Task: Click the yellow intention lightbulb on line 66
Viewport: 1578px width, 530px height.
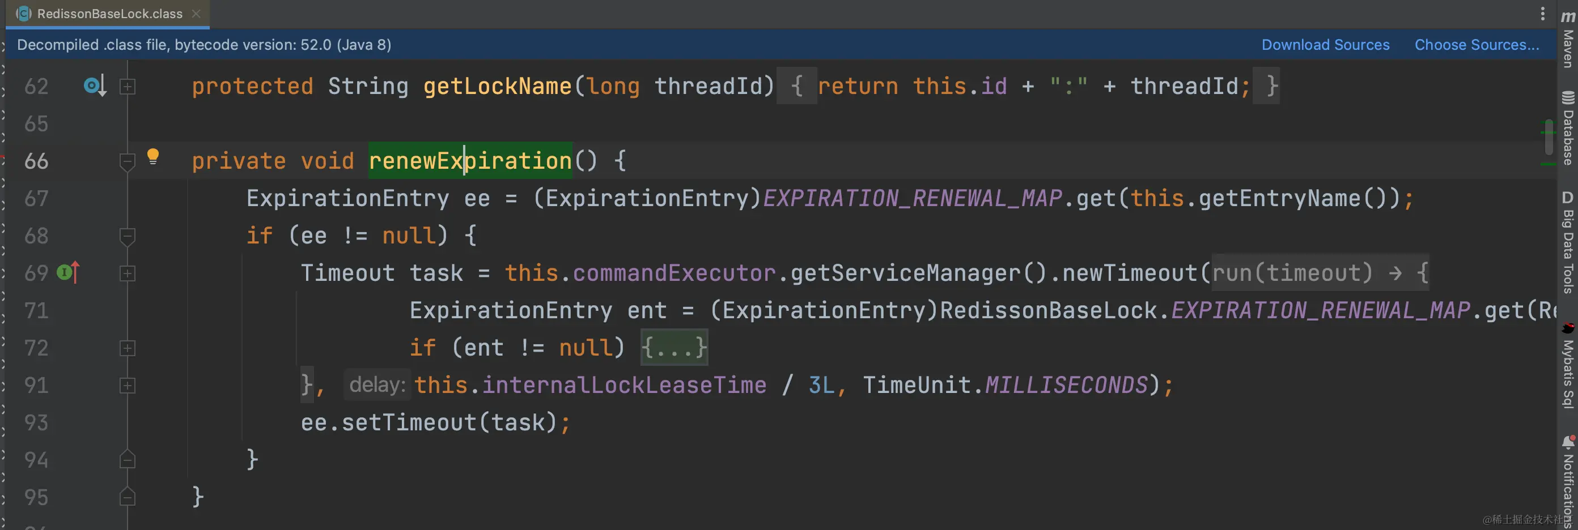Action: pos(153,157)
